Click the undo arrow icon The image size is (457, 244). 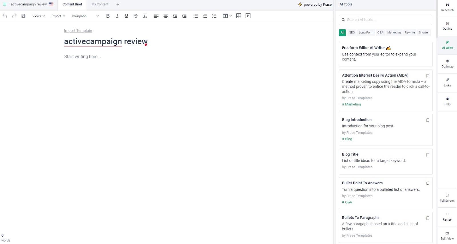point(5,16)
